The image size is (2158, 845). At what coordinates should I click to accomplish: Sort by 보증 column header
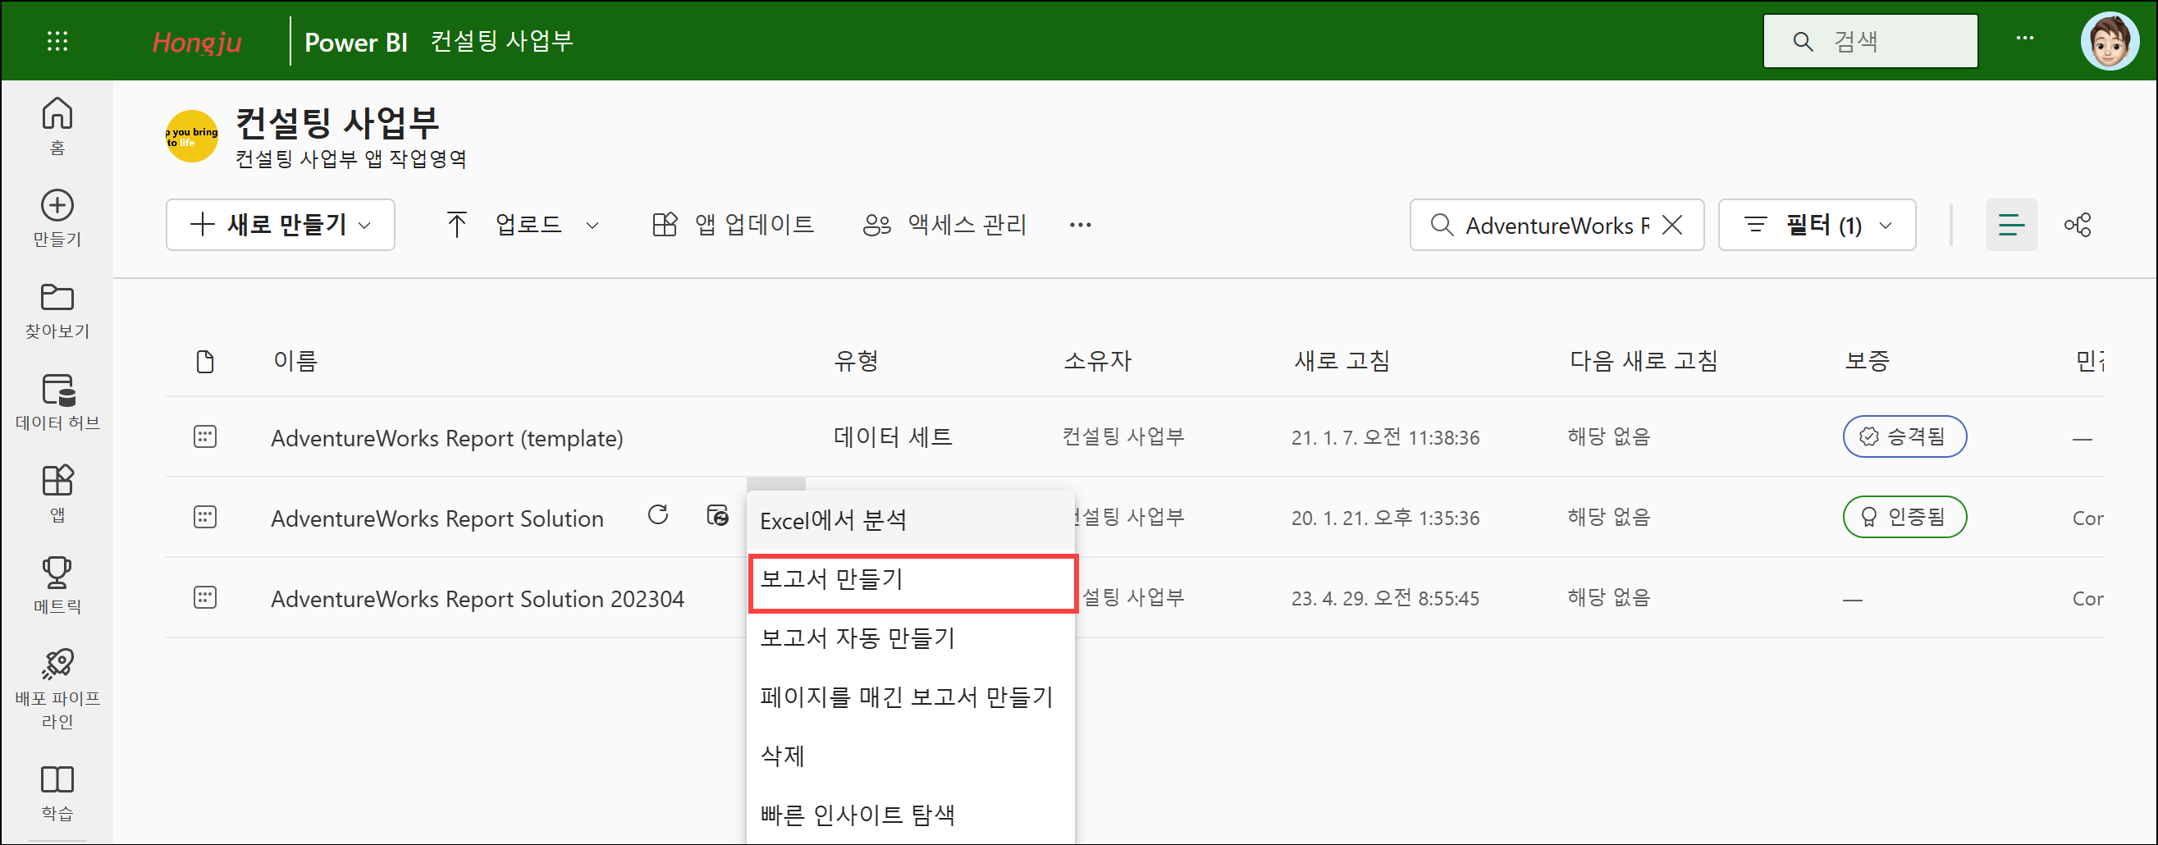pyautogui.click(x=1868, y=361)
